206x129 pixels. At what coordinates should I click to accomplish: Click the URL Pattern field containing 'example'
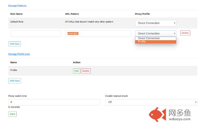click(x=98, y=34)
